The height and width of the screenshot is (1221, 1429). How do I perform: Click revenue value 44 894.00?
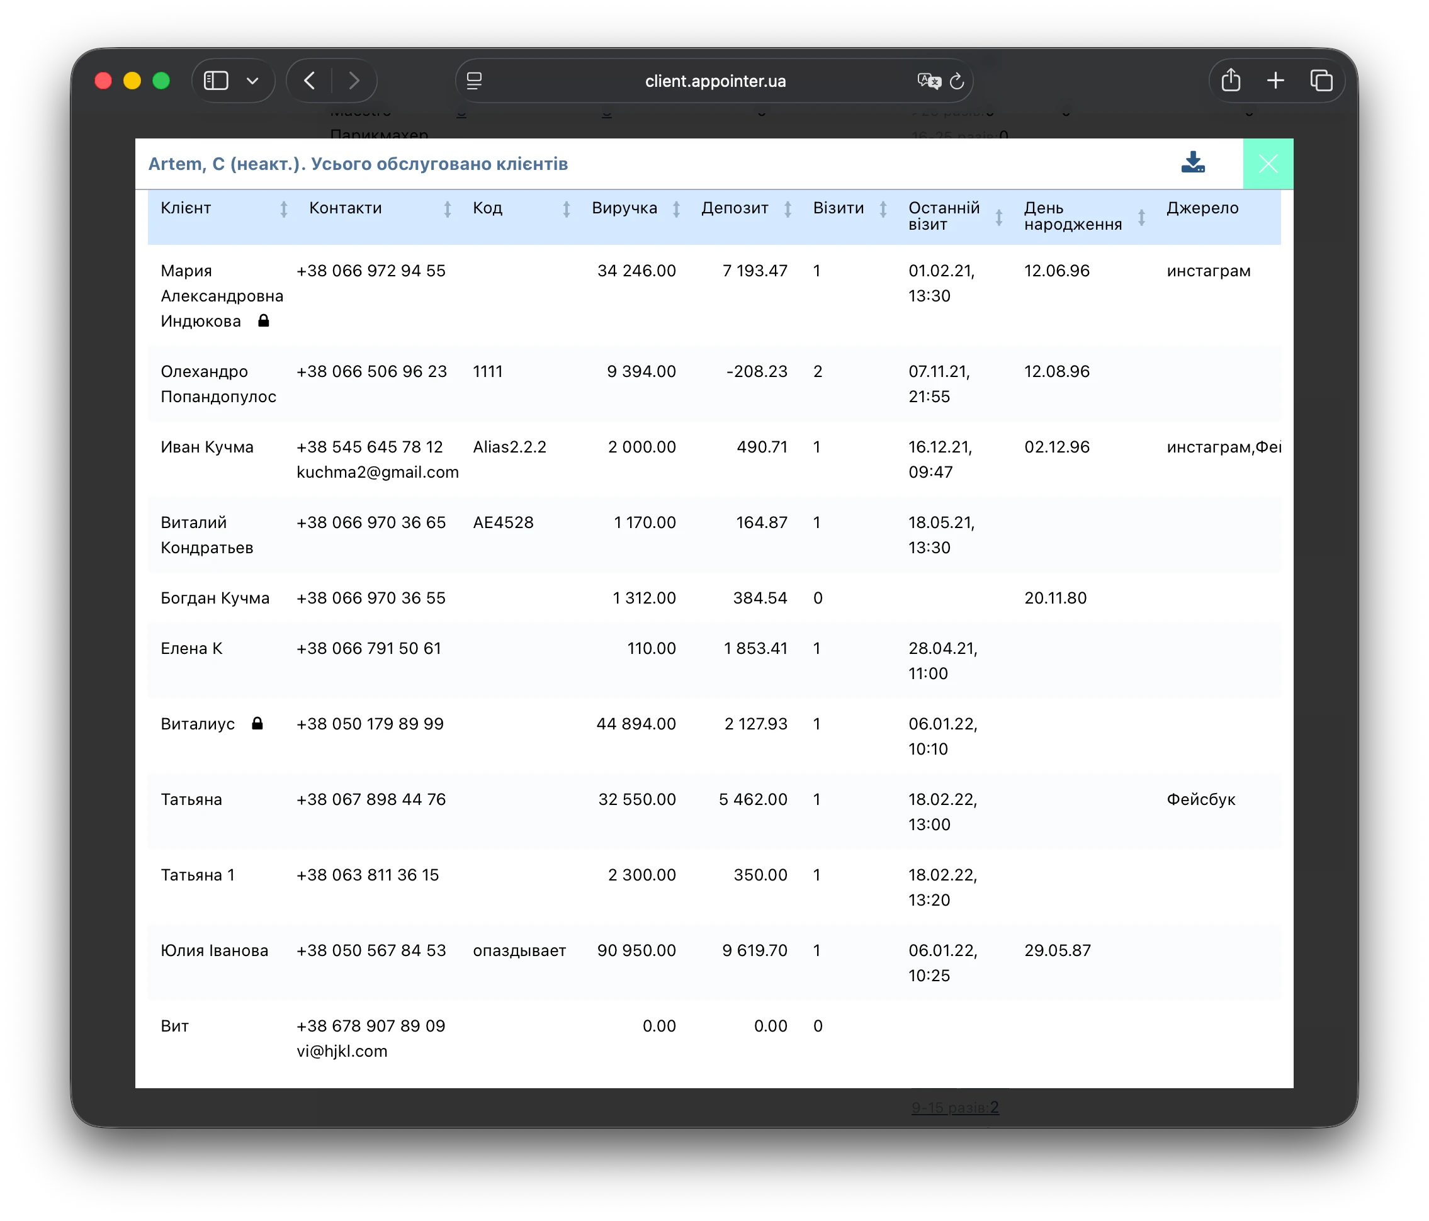pyautogui.click(x=636, y=723)
